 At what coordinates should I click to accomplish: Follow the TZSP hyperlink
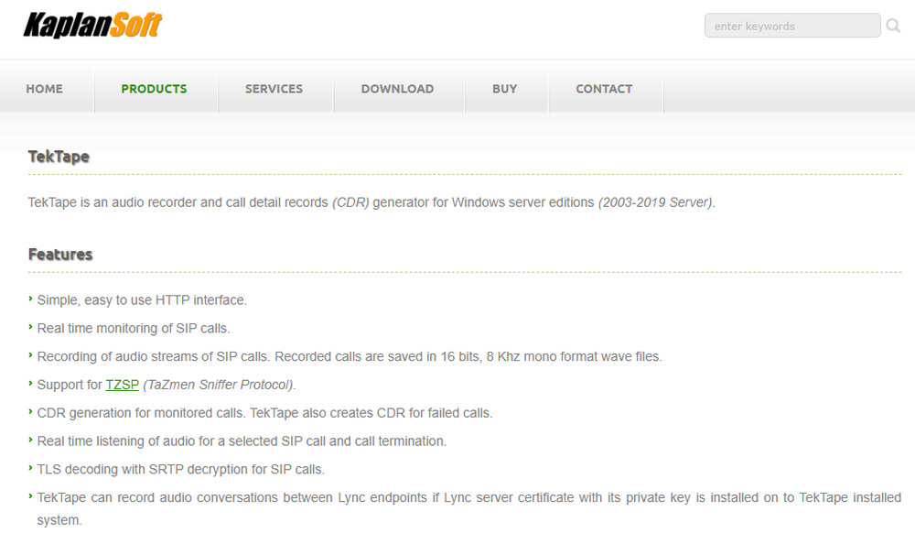click(122, 385)
